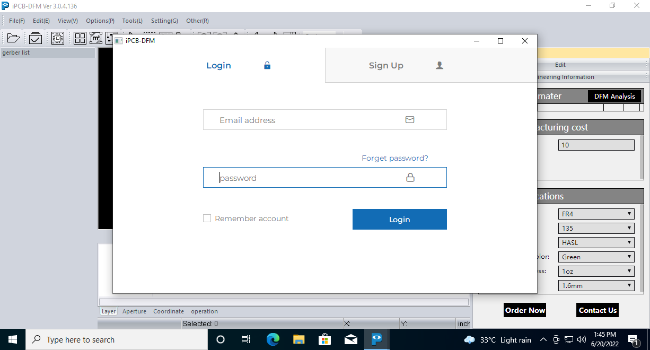Close the iPCB-DFM login dialog

point(525,41)
